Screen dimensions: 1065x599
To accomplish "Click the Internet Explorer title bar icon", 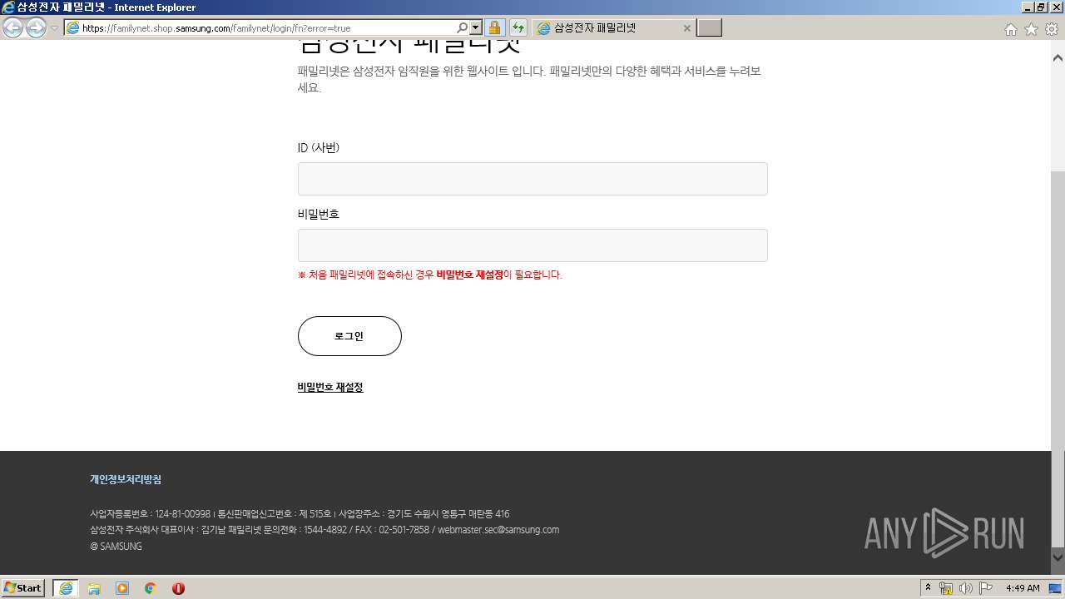I will click(x=8, y=7).
